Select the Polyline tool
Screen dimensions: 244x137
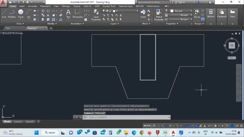[x=12, y=14]
